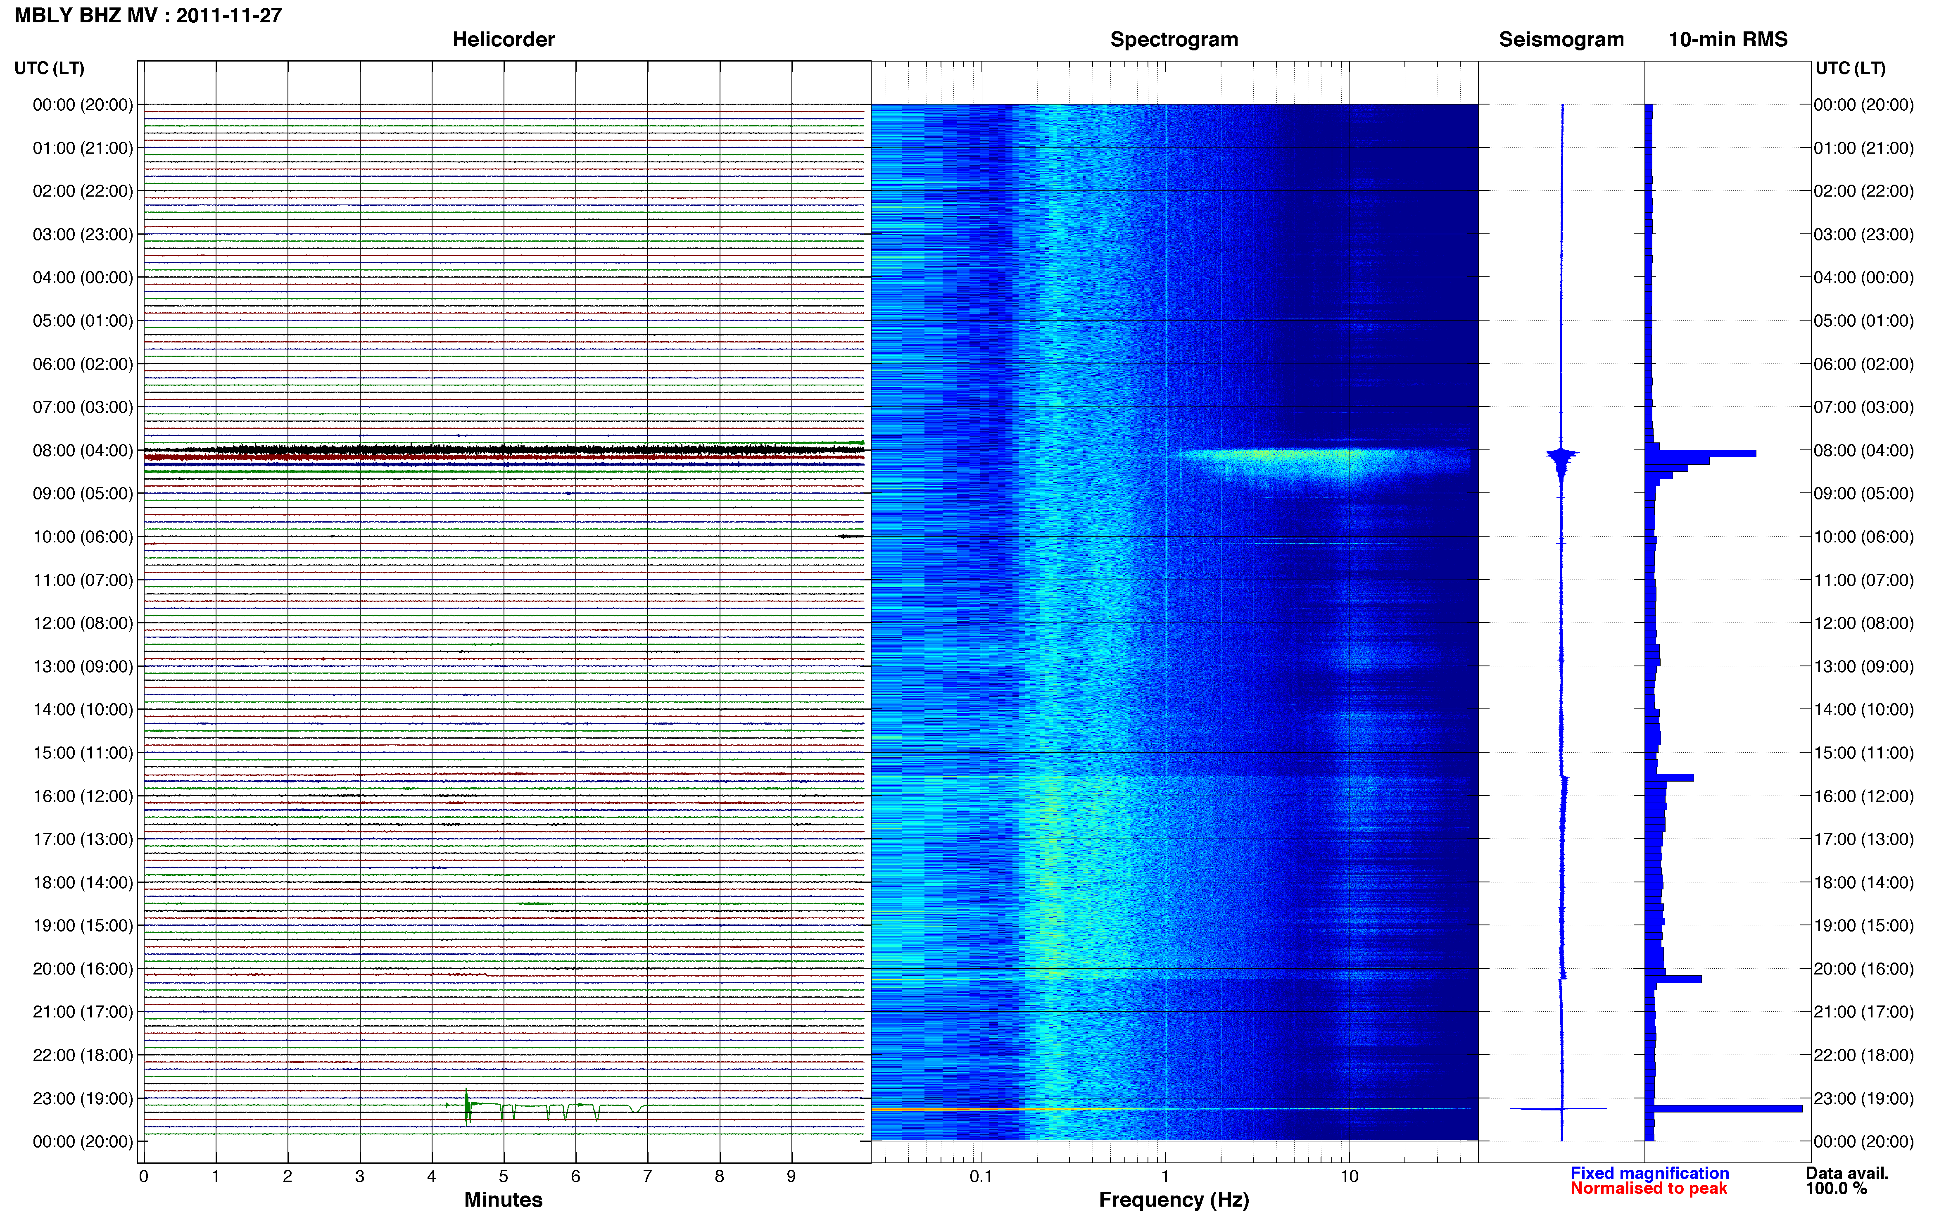Screen dimensions: 1958x1224
Task: Click left time label '14:00 (10:00)'
Action: click(x=83, y=710)
